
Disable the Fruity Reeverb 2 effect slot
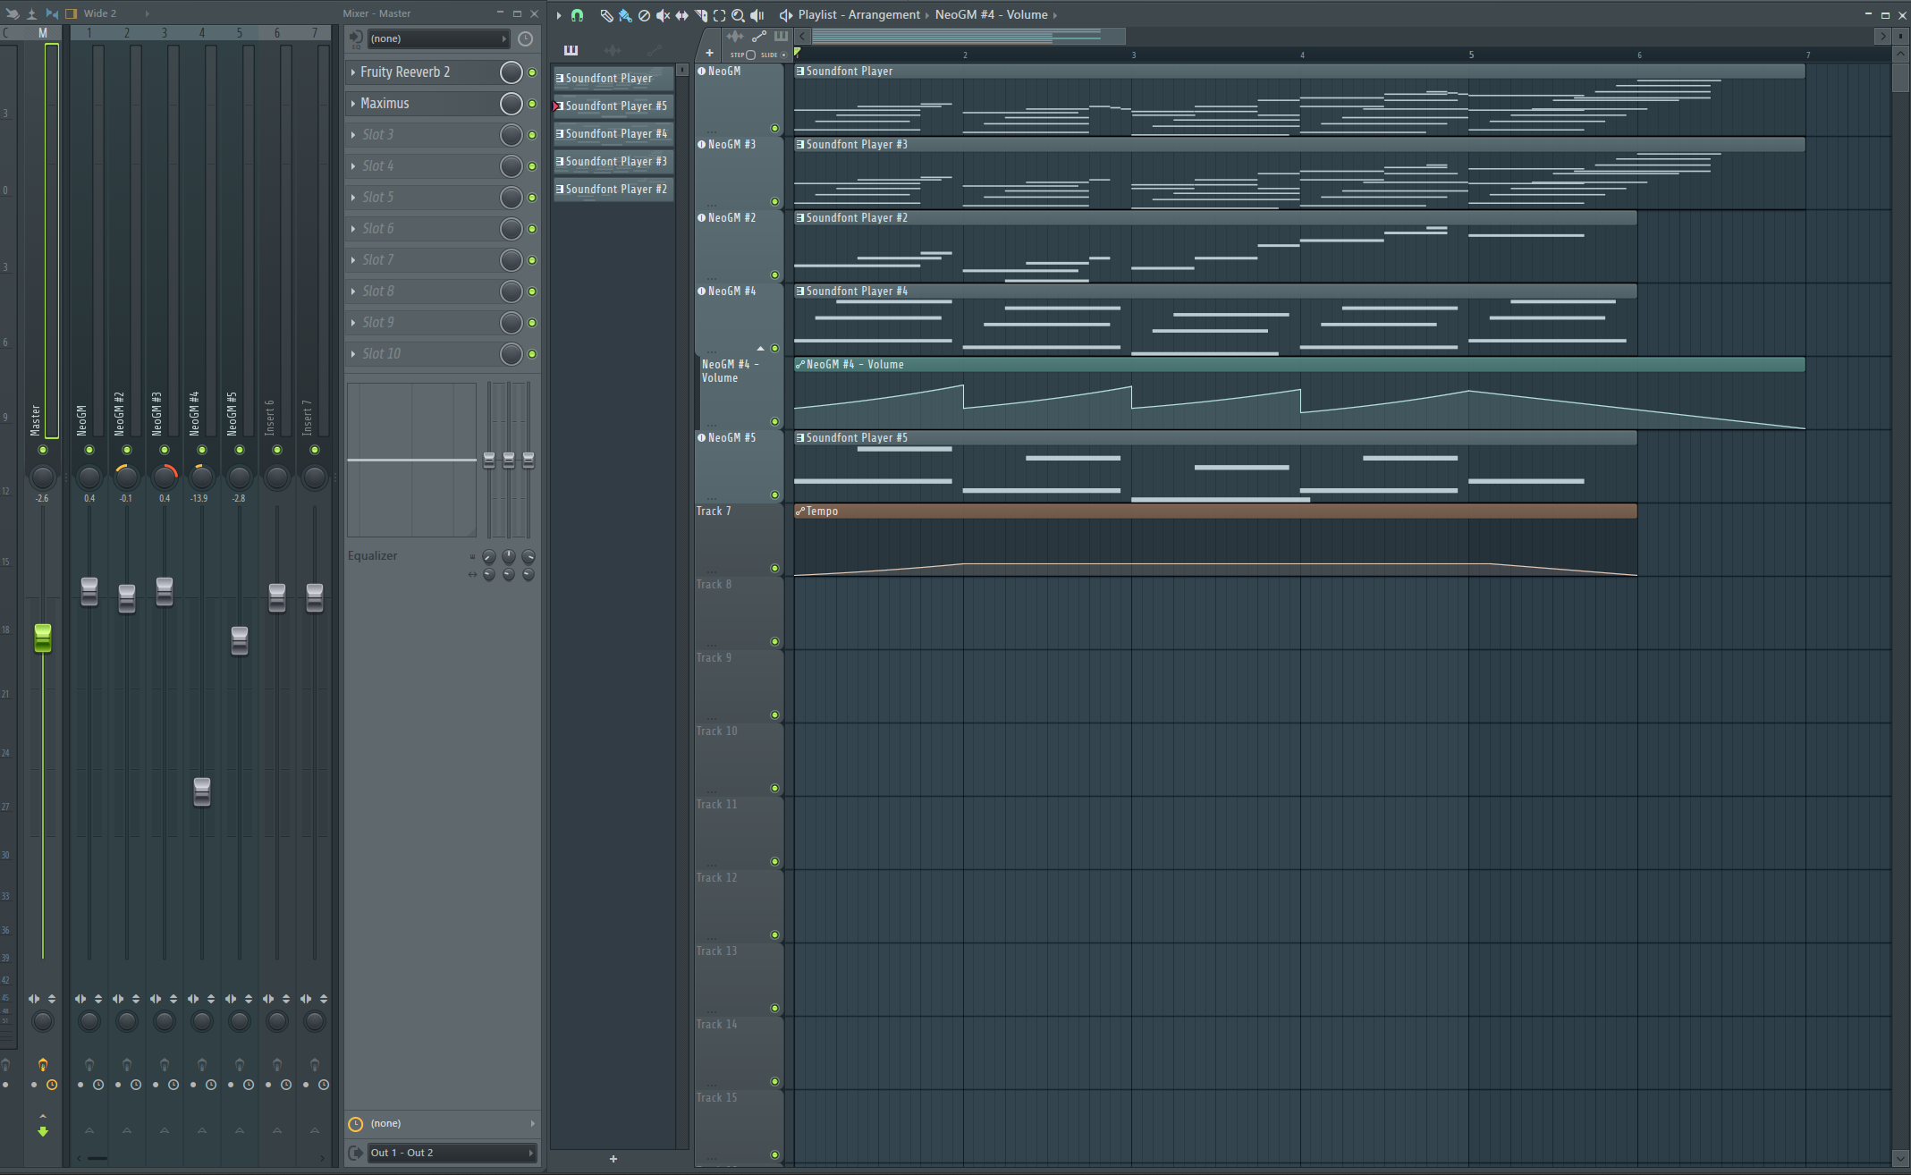click(532, 72)
